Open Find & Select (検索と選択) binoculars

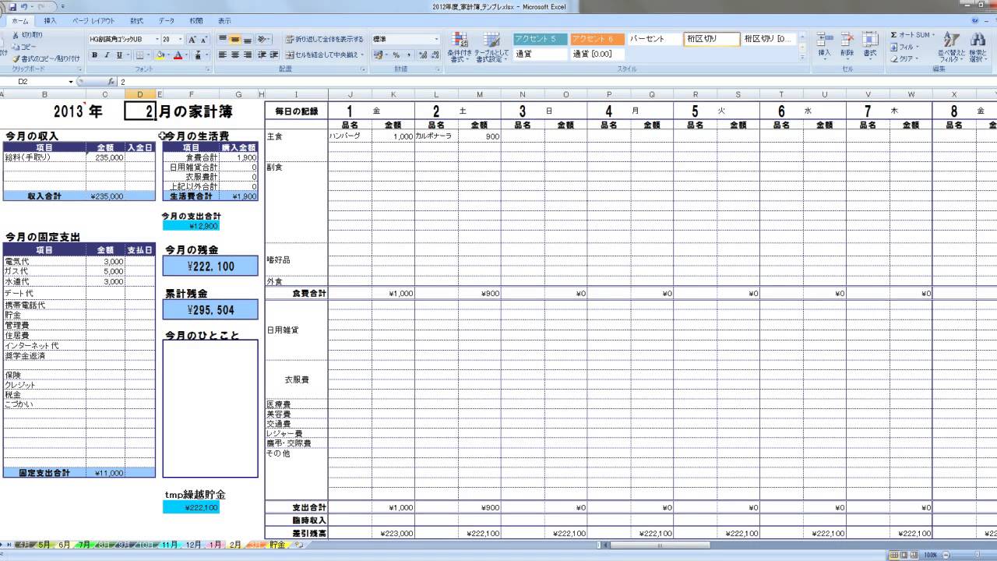tap(978, 48)
